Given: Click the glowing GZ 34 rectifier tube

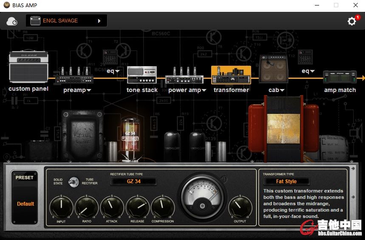Looking at the screenshot, I should pyautogui.click(x=130, y=139).
